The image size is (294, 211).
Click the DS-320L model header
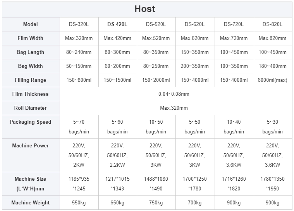point(79,24)
